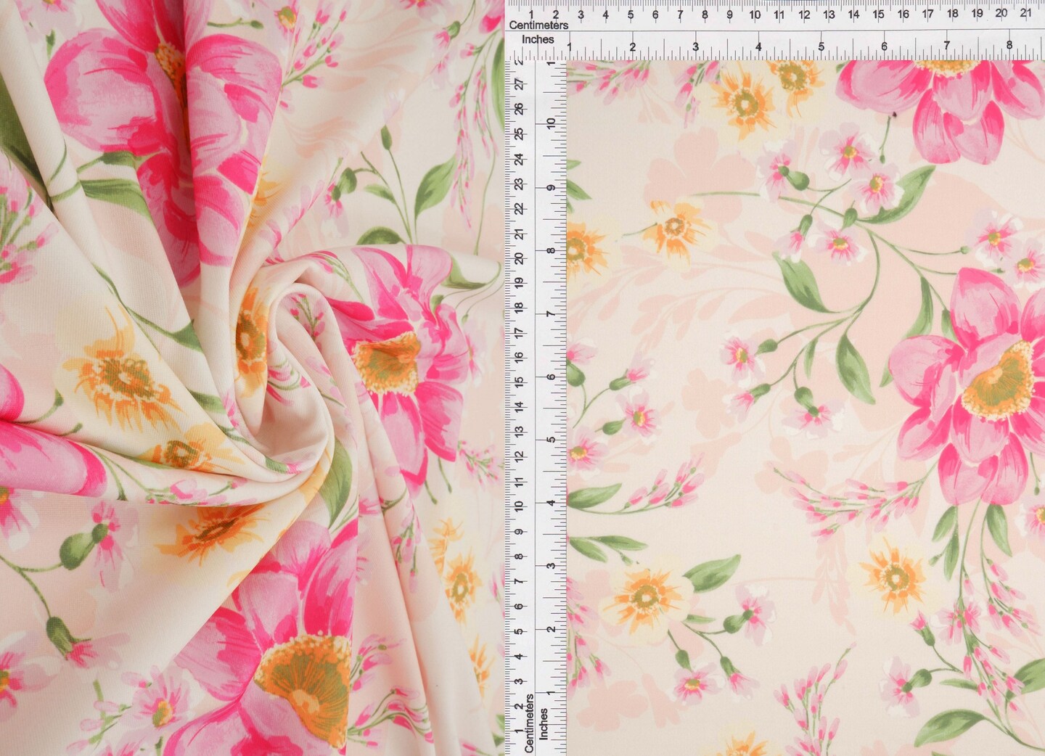Select the 21 cm mark on the top ruler
The height and width of the screenshot is (756, 1045).
click(1025, 13)
